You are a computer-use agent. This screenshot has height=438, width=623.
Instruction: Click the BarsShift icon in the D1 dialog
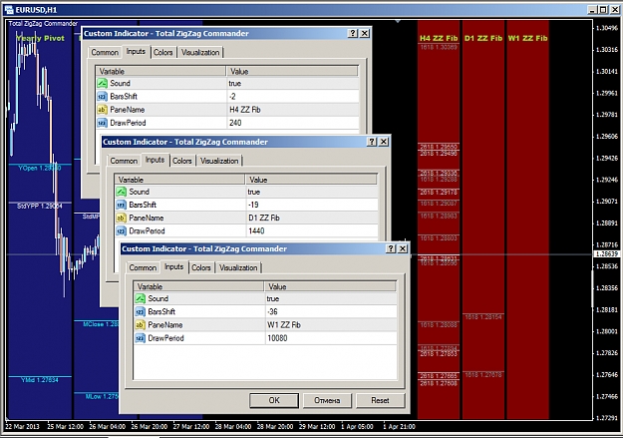[x=122, y=205]
